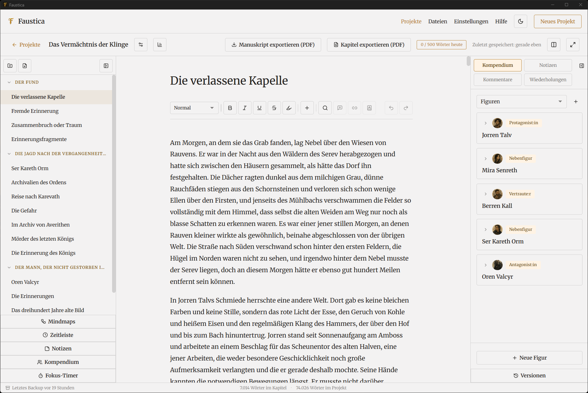Screen dimensions: 588x393
Task: Collapse the right compendium panel
Action: 581,66
